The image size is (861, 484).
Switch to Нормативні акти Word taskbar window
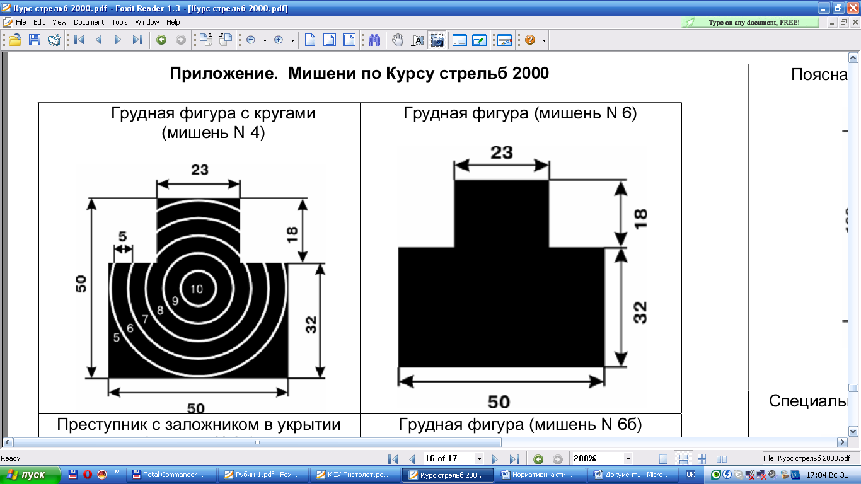pyautogui.click(x=541, y=475)
